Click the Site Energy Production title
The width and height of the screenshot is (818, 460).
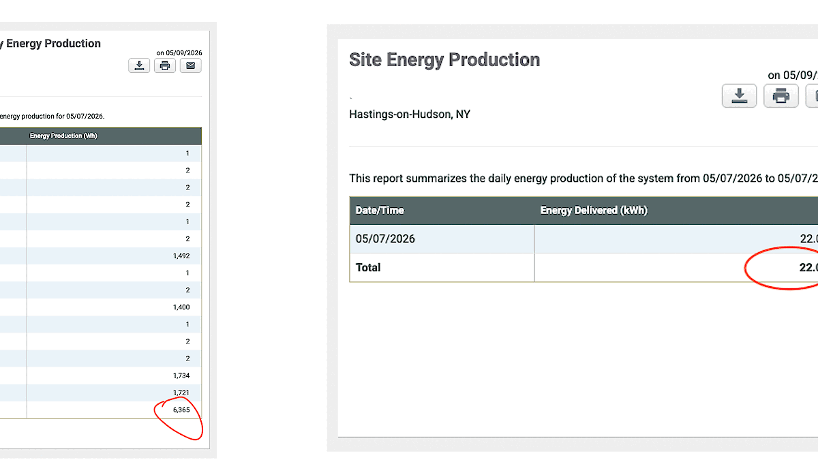tap(444, 60)
